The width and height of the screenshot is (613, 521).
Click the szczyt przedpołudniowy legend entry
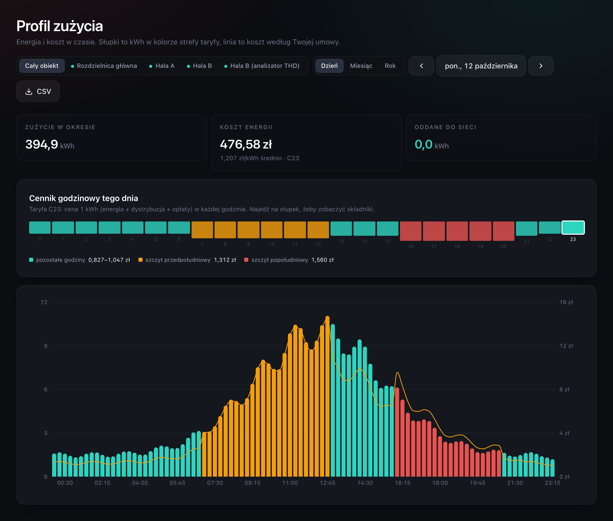click(187, 260)
